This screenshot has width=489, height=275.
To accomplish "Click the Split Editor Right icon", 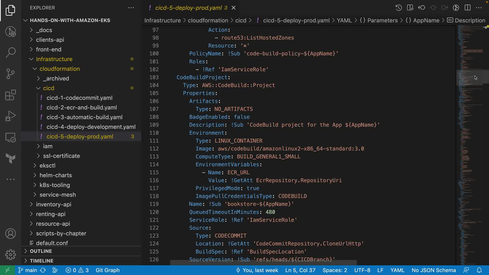I will coord(468,8).
